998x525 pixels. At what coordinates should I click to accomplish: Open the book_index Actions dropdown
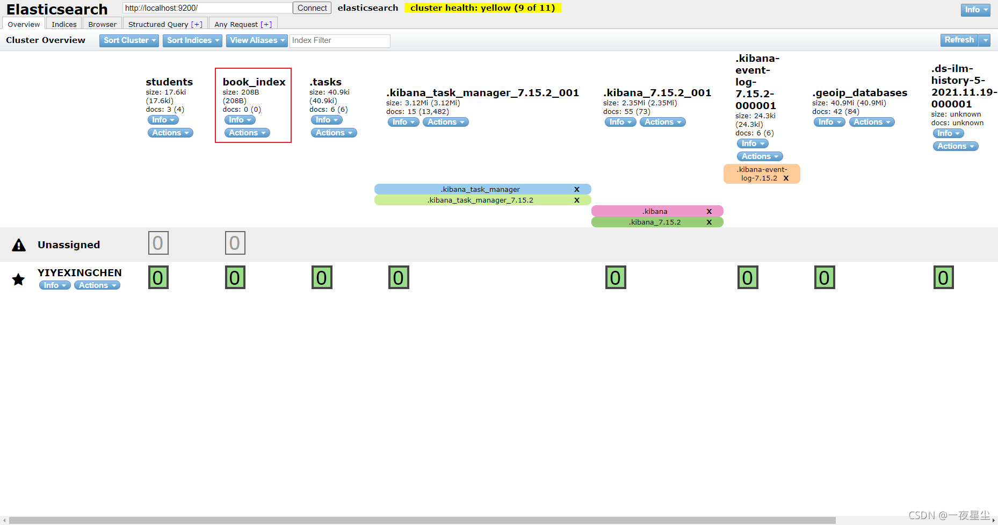[x=247, y=133]
